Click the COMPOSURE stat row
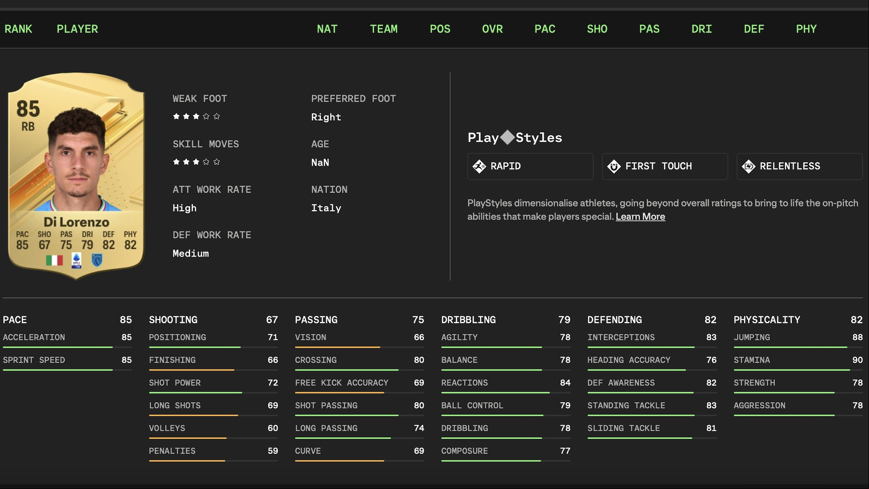This screenshot has width=869, height=489. click(x=506, y=453)
